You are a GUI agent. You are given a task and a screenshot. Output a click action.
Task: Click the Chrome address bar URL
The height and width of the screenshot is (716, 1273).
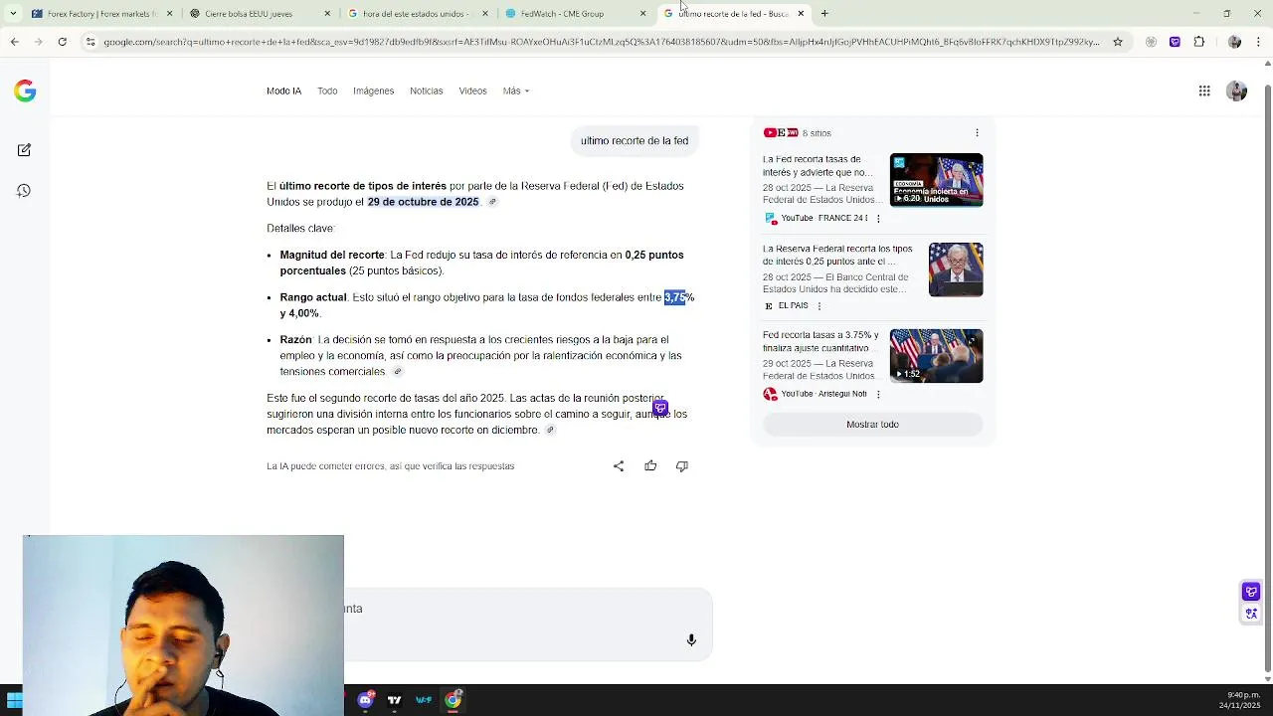(601, 42)
